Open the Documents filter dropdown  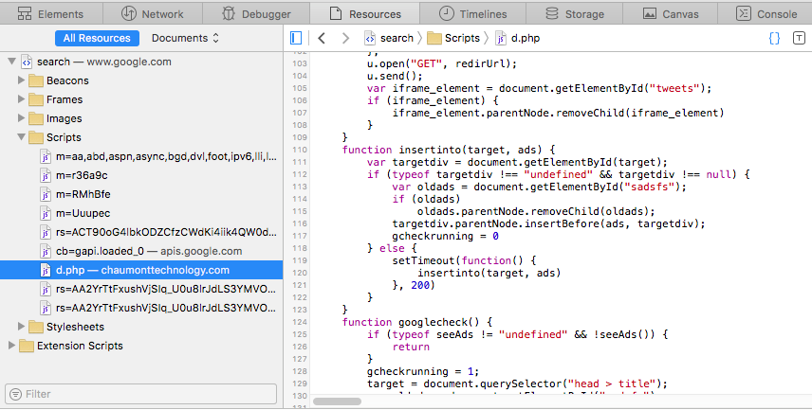tap(185, 38)
